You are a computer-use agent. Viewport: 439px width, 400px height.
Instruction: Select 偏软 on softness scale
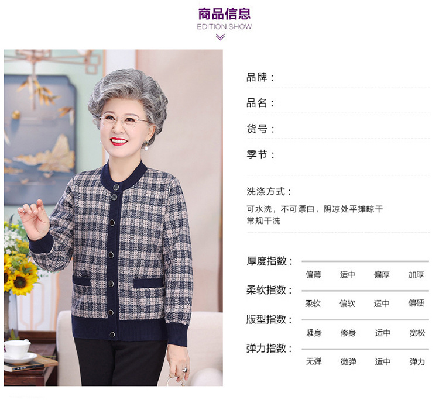point(348,304)
